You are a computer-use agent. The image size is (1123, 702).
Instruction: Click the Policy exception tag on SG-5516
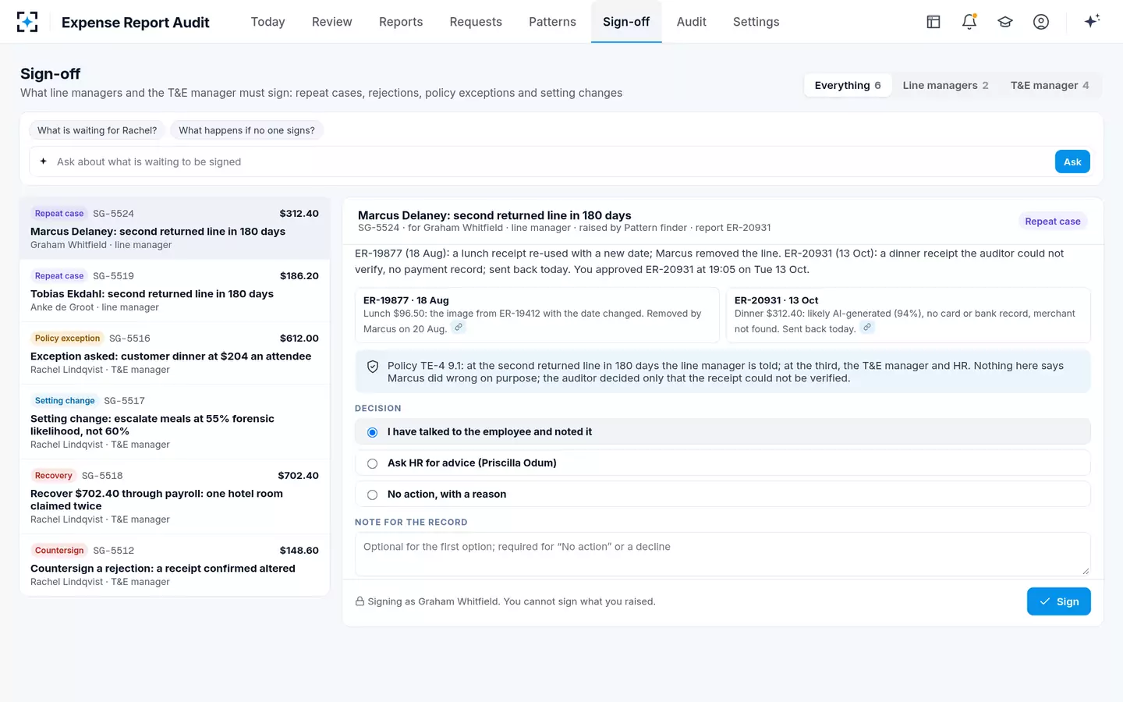[x=67, y=339]
